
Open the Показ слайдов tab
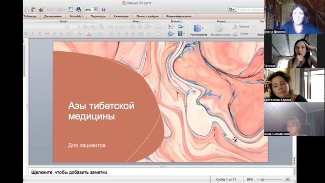[x=147, y=16]
